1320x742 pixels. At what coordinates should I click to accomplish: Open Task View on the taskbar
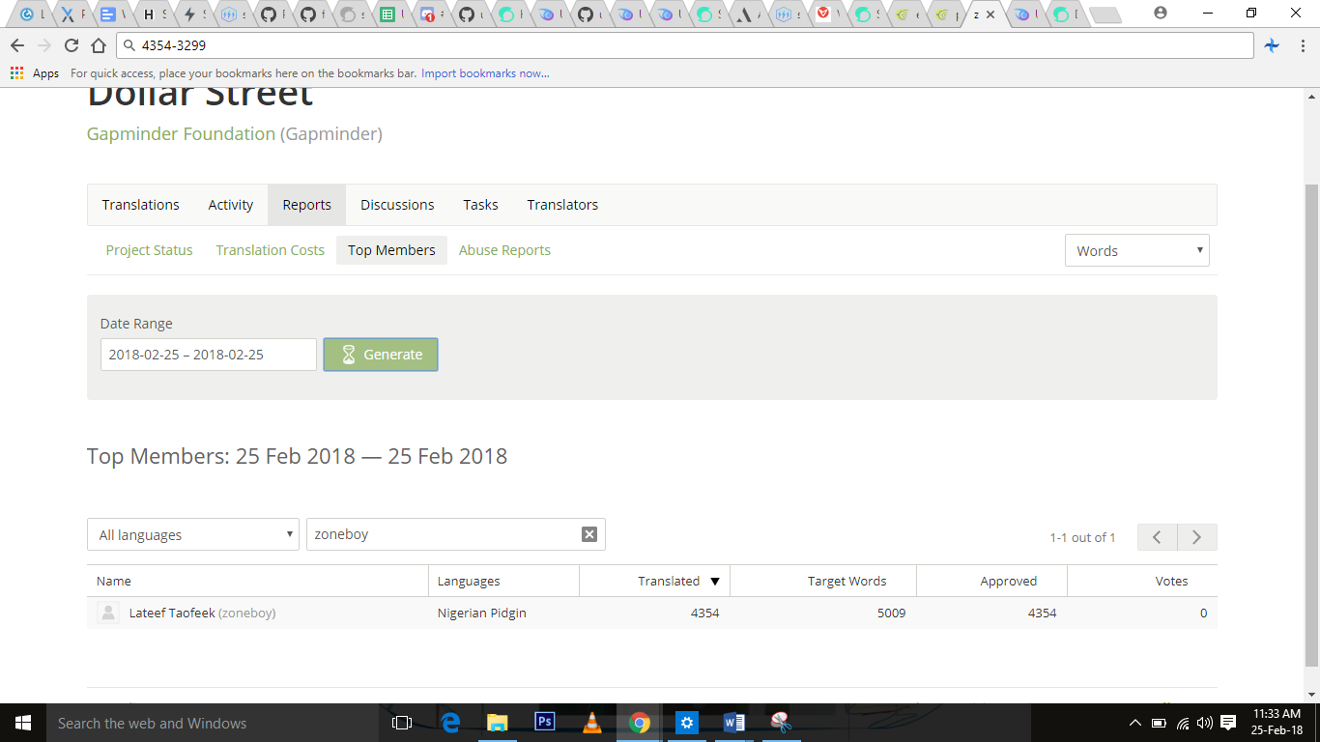402,723
